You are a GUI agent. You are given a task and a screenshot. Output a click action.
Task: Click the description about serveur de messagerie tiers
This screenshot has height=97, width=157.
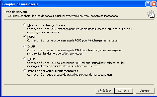tap(70, 75)
